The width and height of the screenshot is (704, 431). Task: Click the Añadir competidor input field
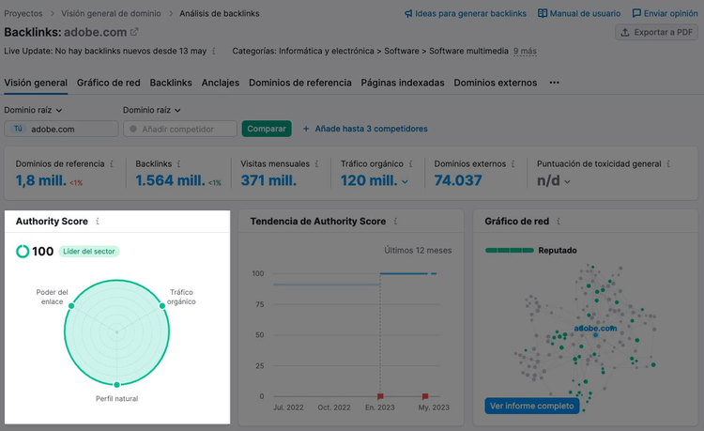pos(180,129)
